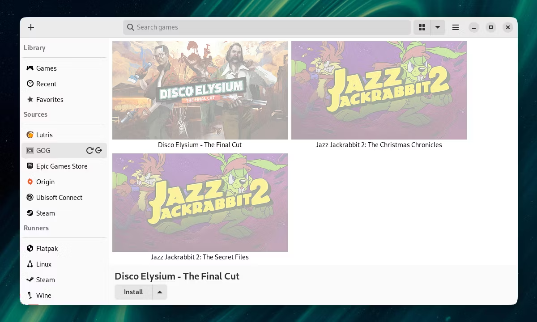This screenshot has height=322, width=537.
Task: Select Recent in the sidebar
Action: coord(46,84)
